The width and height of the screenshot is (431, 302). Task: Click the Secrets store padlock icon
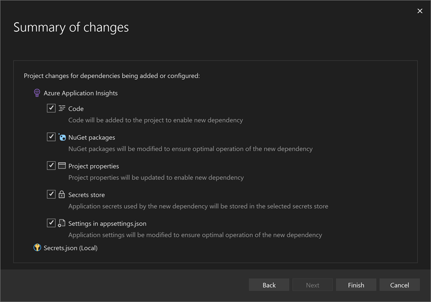61,194
